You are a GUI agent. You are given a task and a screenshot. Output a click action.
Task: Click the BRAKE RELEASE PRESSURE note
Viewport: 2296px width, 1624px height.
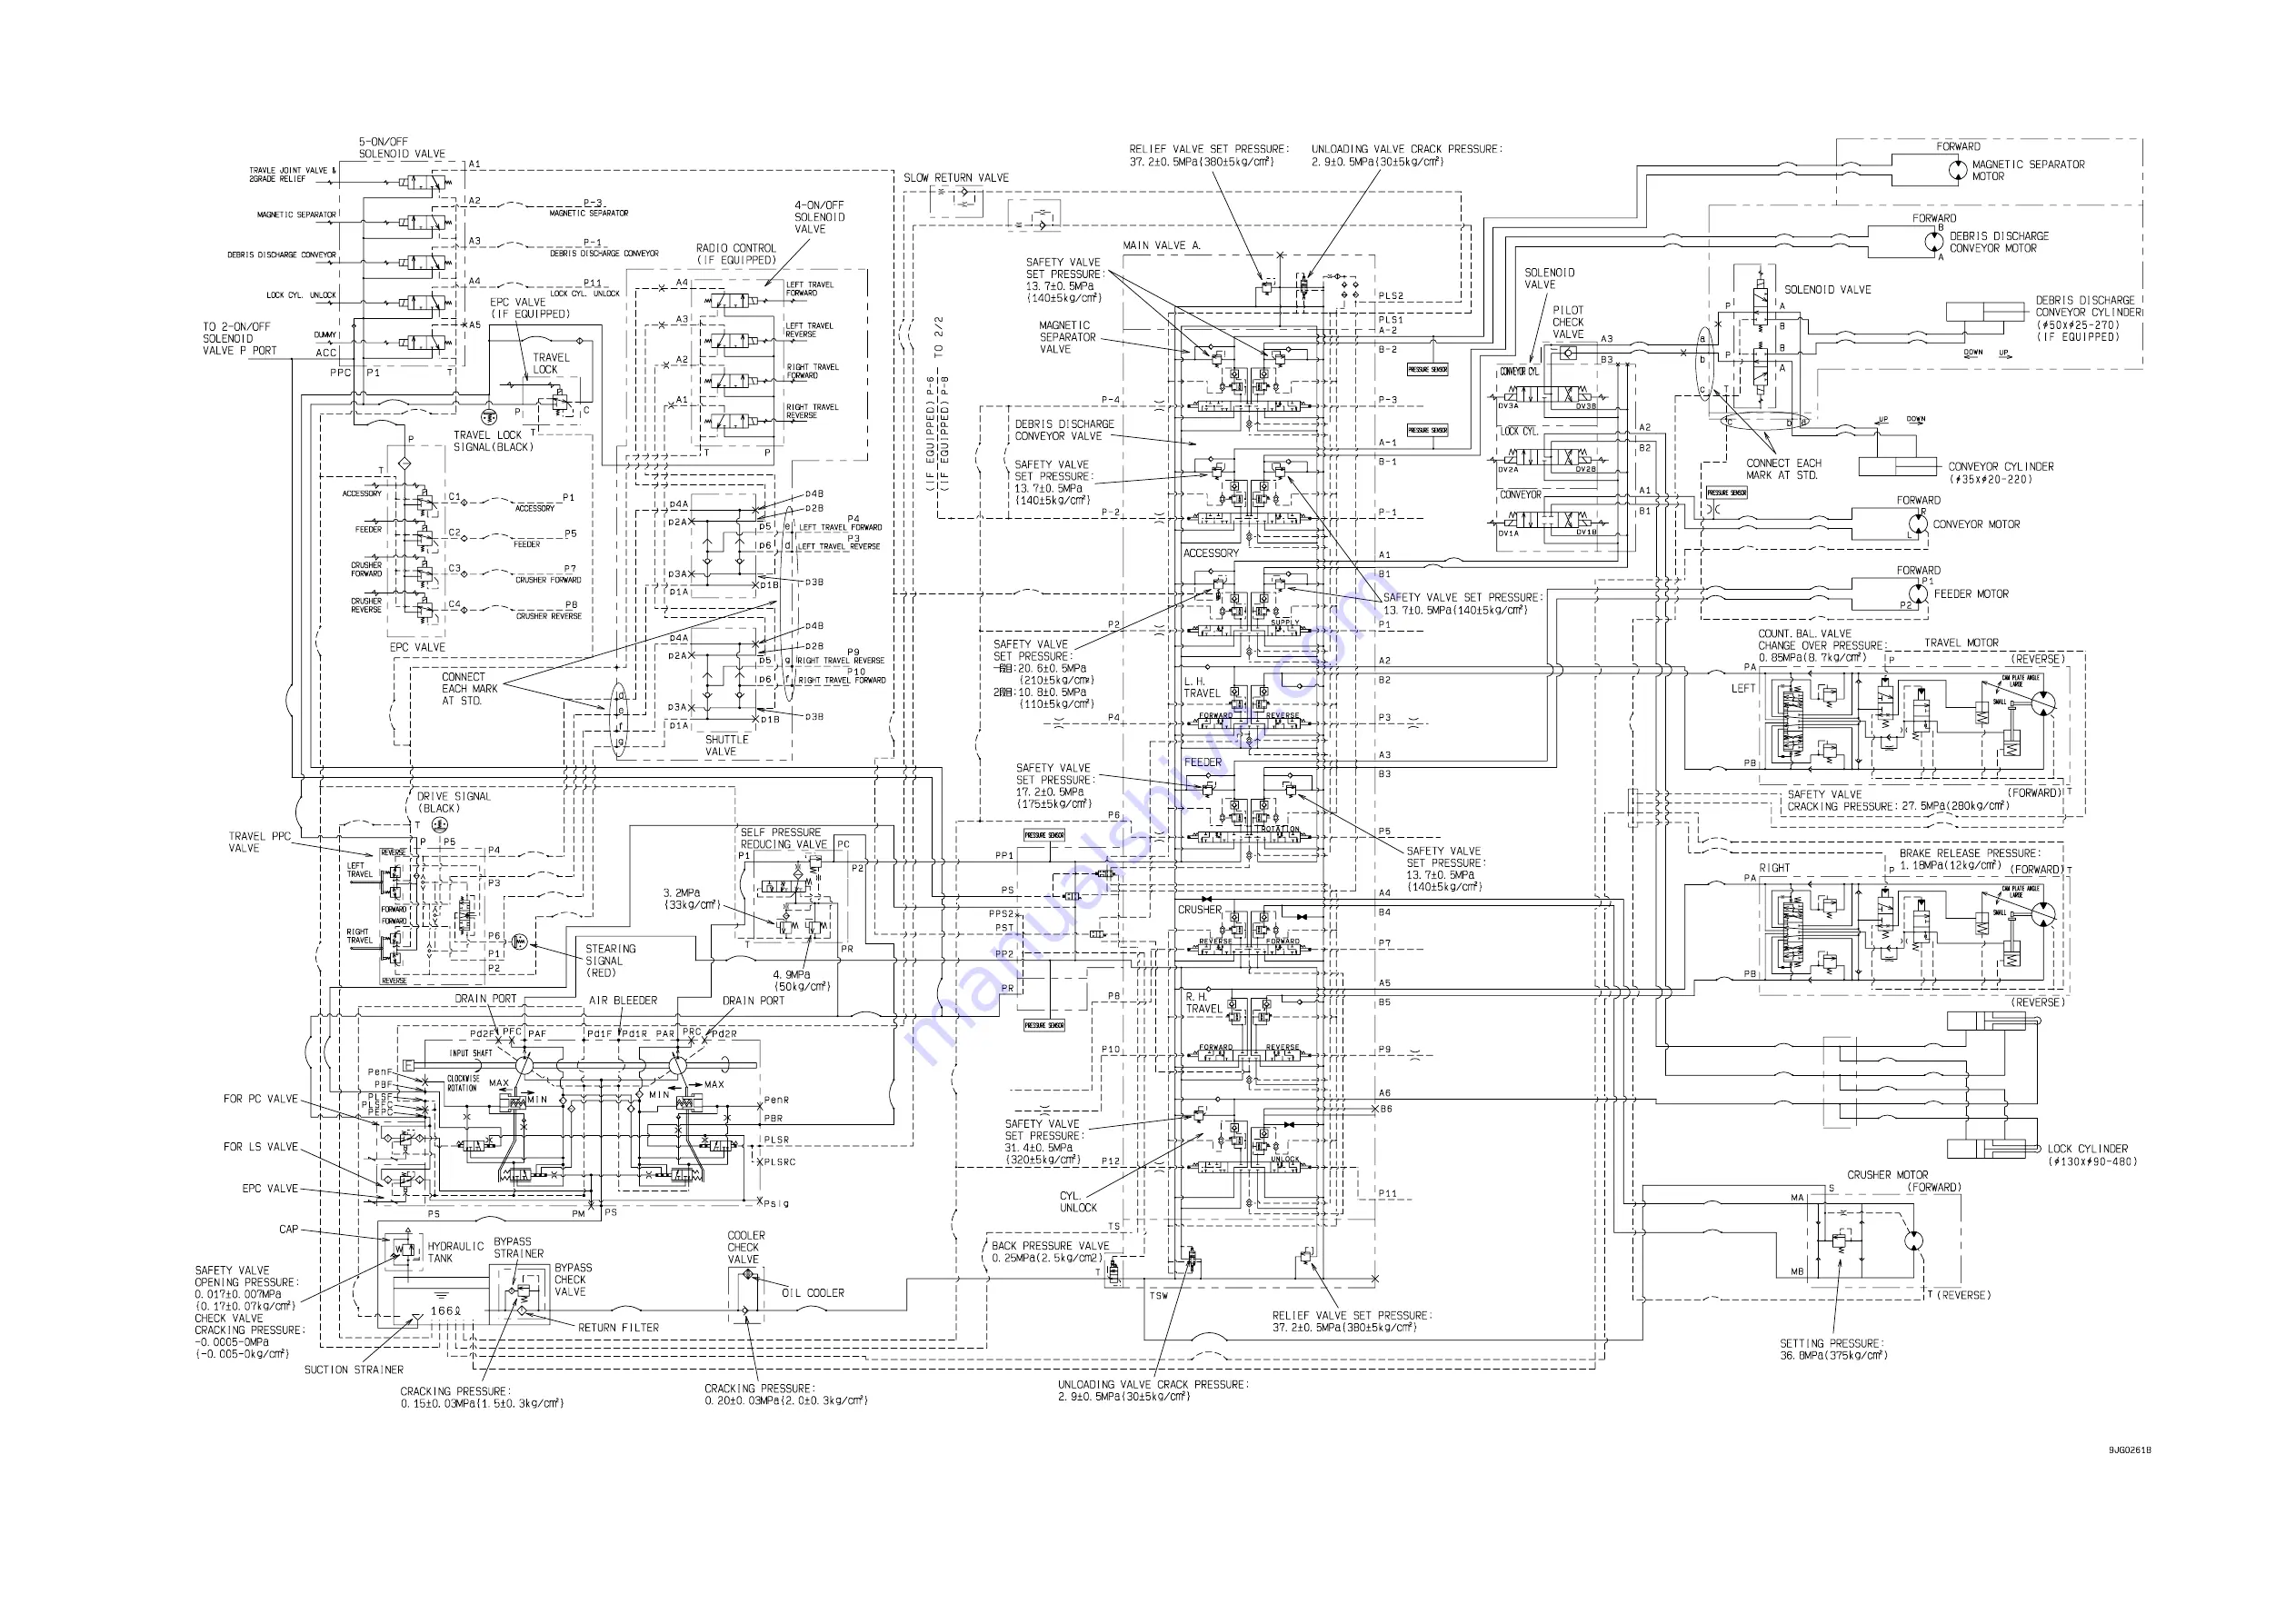1969,859
